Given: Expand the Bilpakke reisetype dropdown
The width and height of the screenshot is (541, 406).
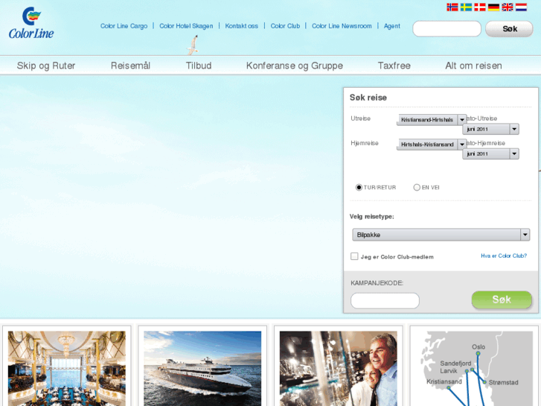Looking at the screenshot, I should (x=441, y=235).
